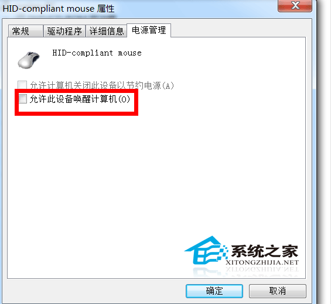Screen dimensions: 331x304
Task: Click the greyed 允许计算机关闭此设备以节约电源(A) label
Action: pyautogui.click(x=102, y=85)
